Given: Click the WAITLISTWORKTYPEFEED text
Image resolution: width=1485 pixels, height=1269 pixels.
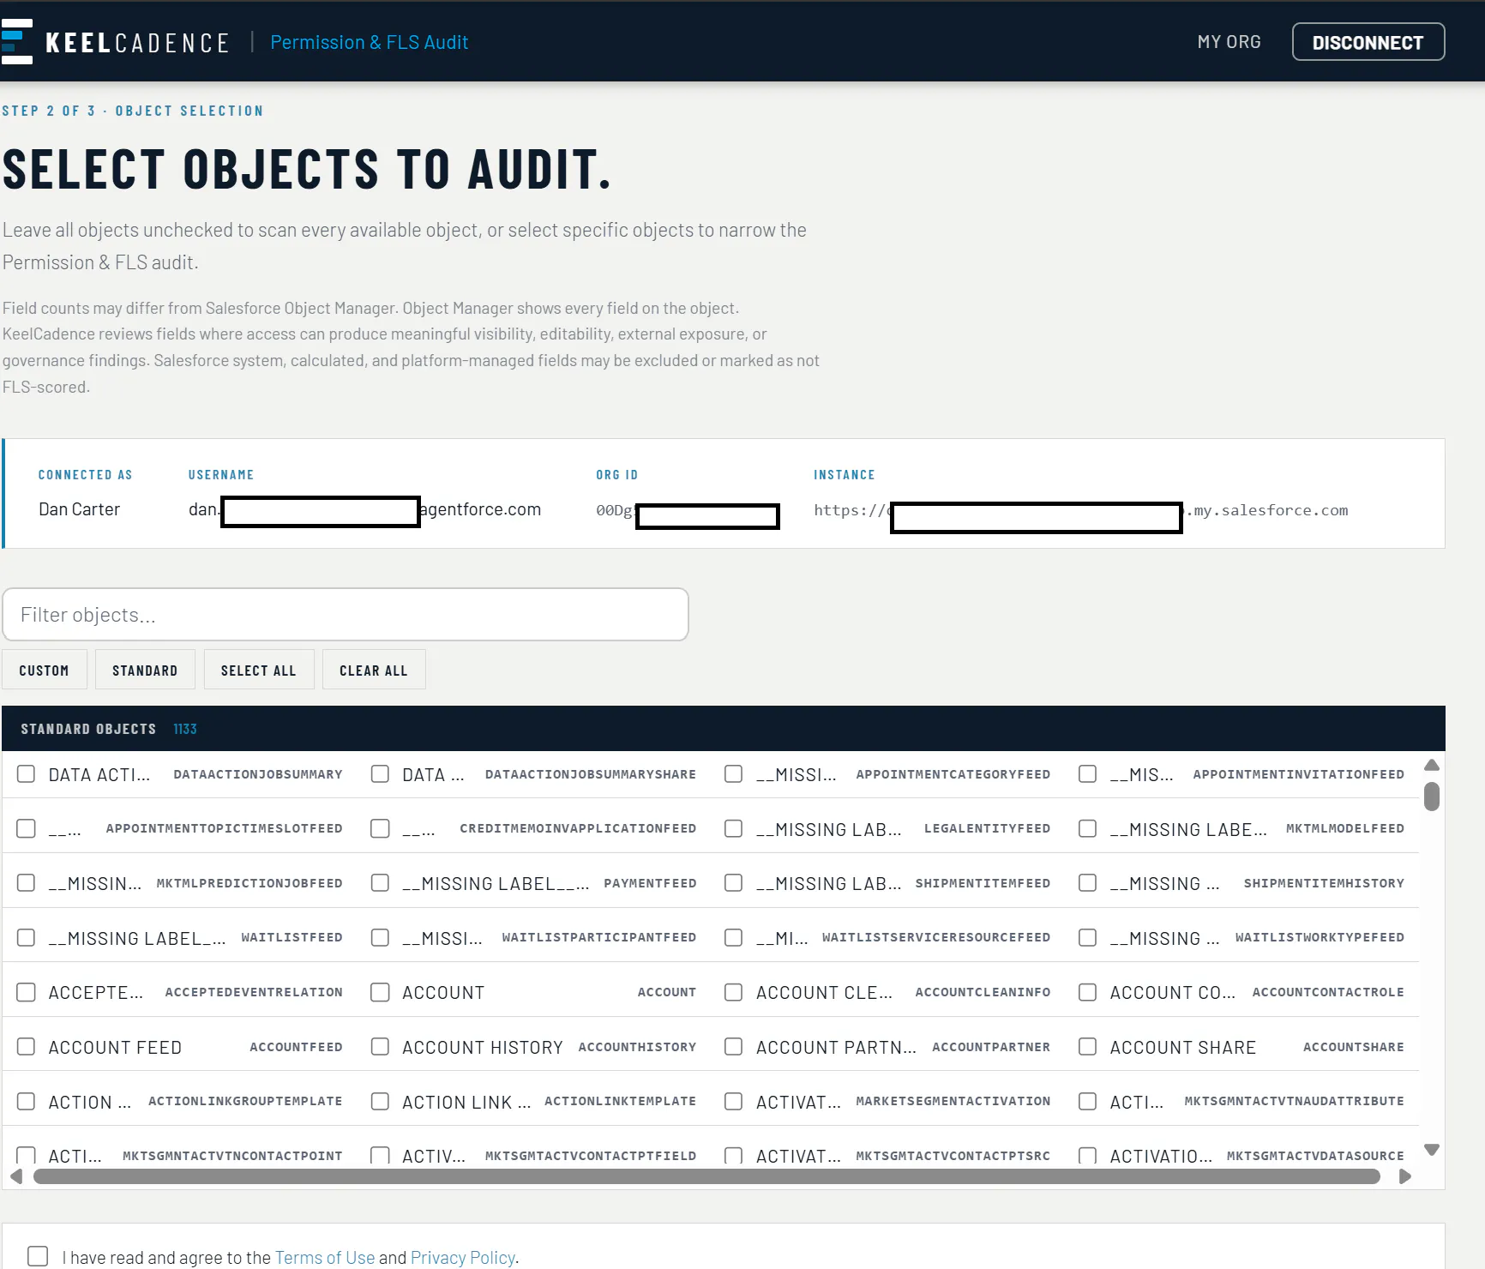Looking at the screenshot, I should pyautogui.click(x=1320, y=937).
